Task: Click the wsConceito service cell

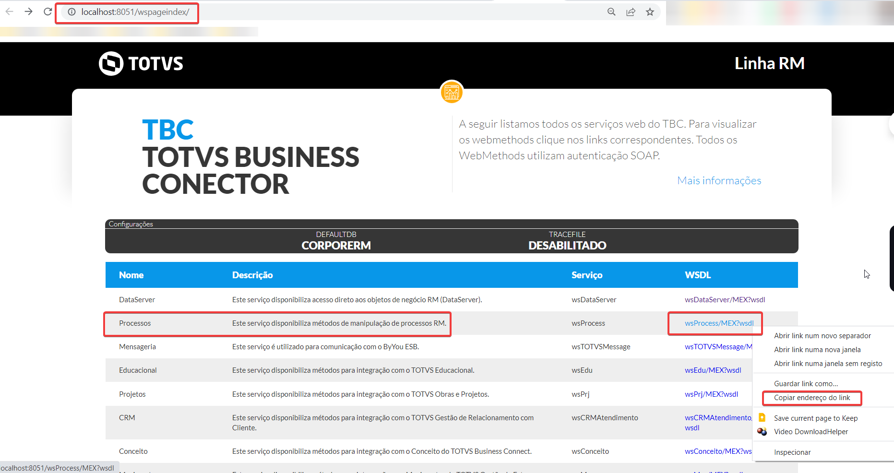Action: [590, 451]
